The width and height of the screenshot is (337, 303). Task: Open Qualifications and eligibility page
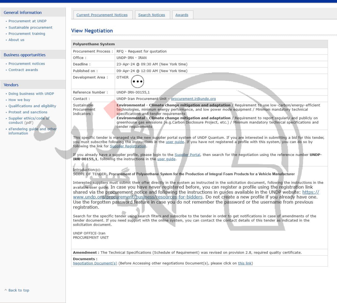tap(32, 106)
